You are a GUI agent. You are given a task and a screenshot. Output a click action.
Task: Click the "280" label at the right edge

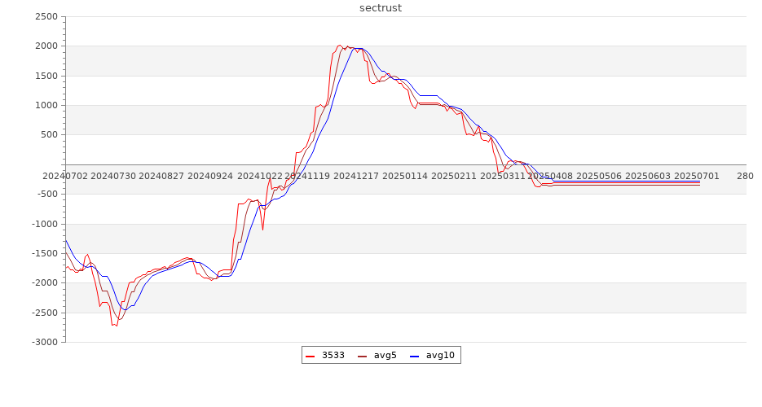pyautogui.click(x=745, y=176)
